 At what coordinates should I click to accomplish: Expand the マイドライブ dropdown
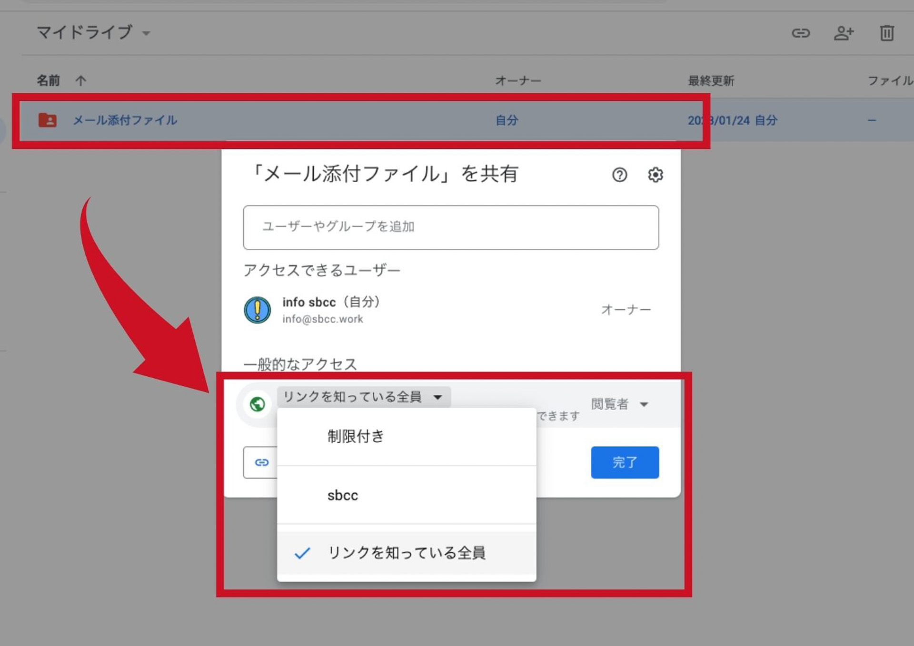(93, 32)
